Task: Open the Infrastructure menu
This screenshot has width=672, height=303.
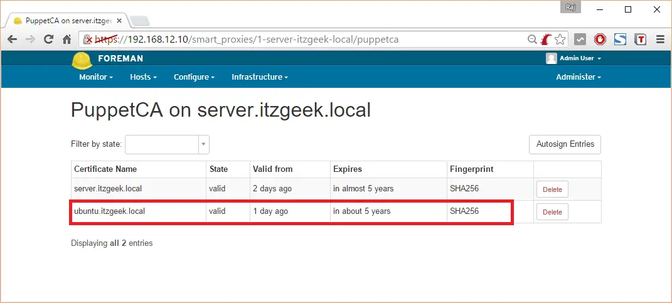Action: [x=260, y=77]
